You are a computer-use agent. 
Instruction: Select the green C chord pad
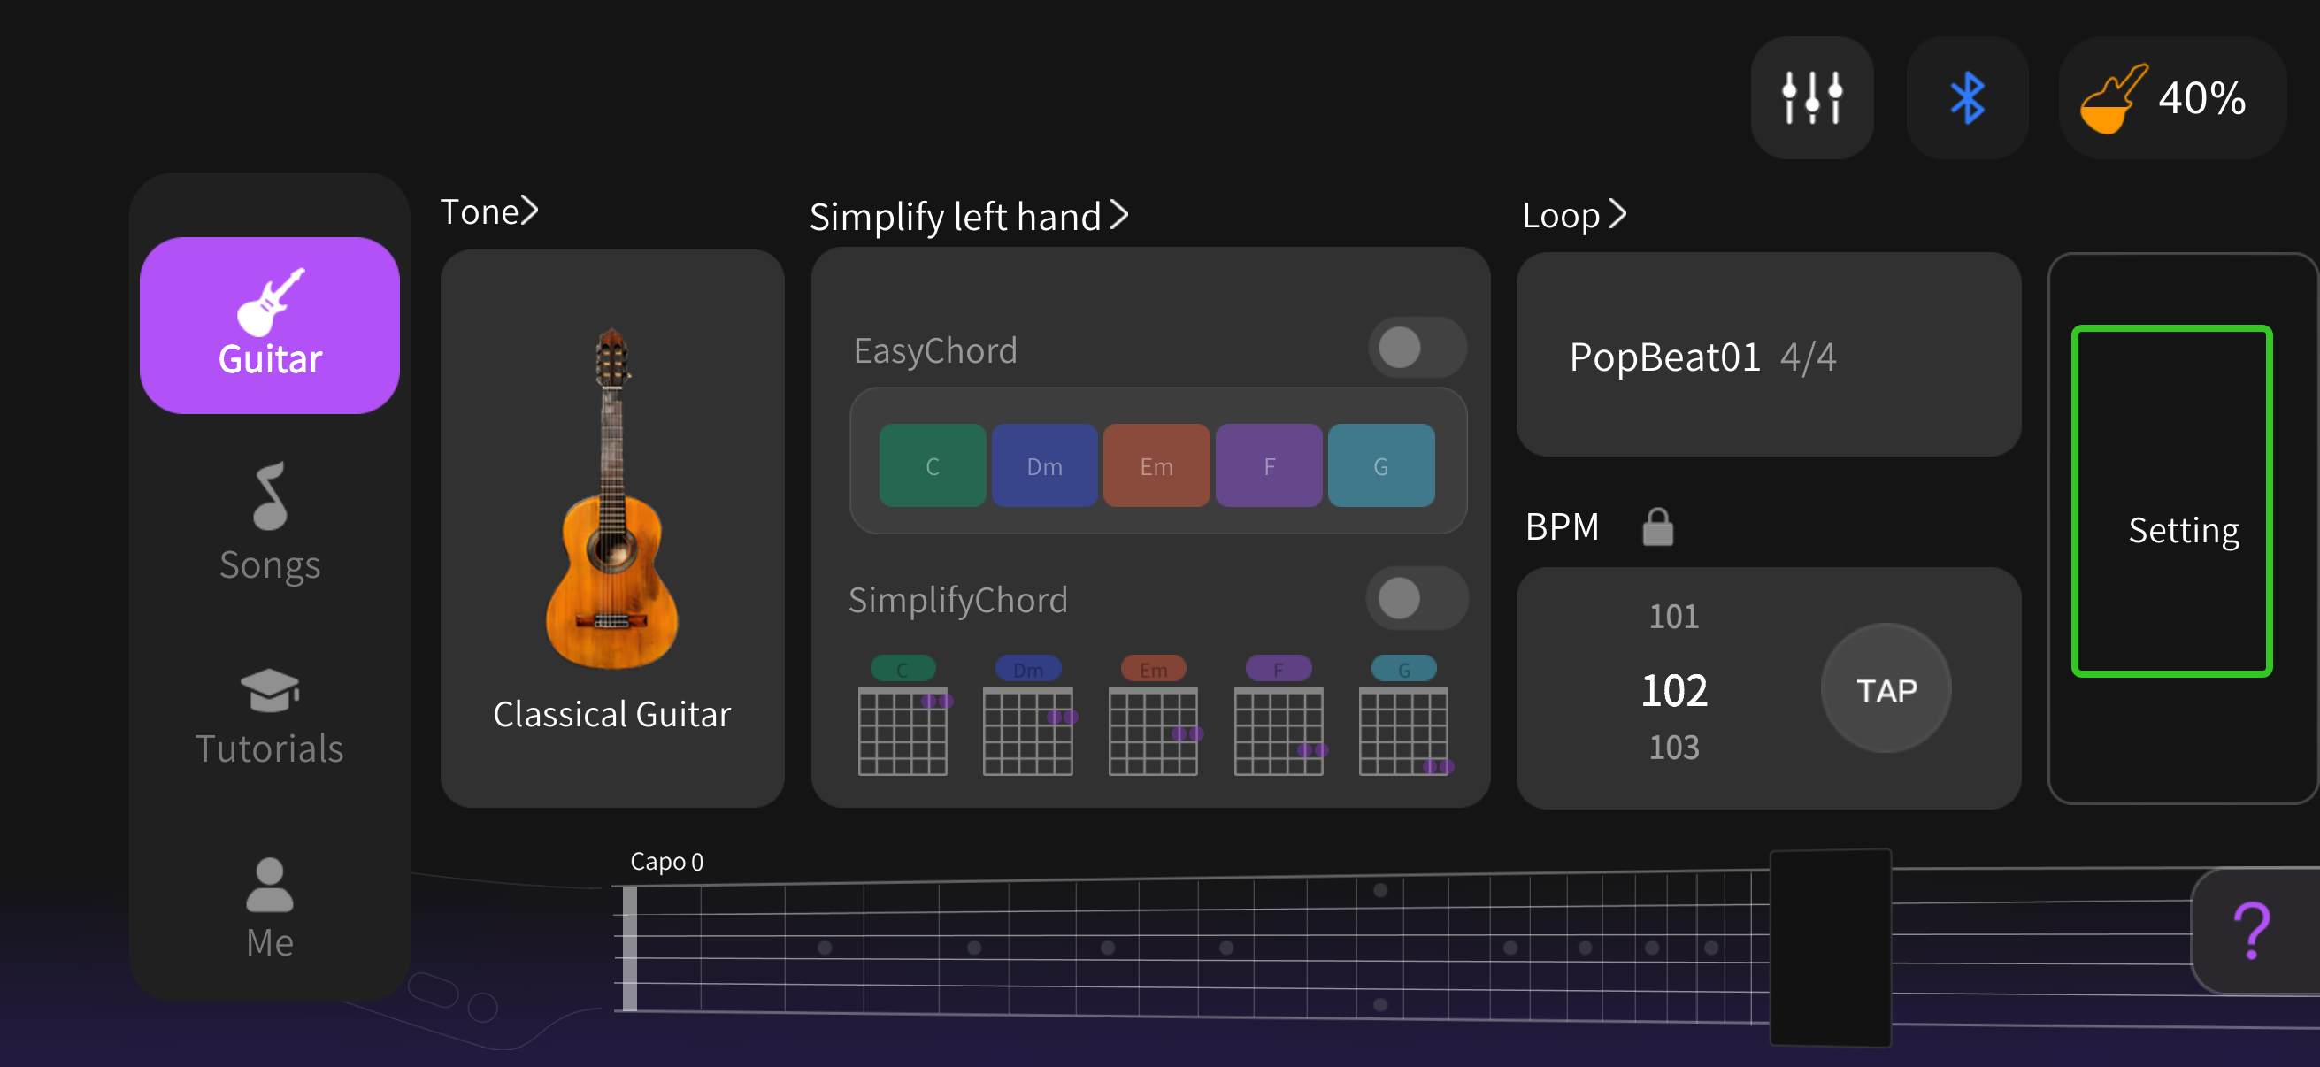(x=932, y=465)
